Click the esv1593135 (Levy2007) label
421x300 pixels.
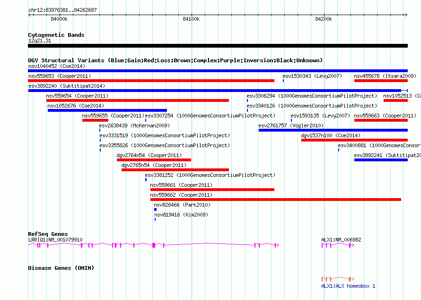[x=320, y=116]
